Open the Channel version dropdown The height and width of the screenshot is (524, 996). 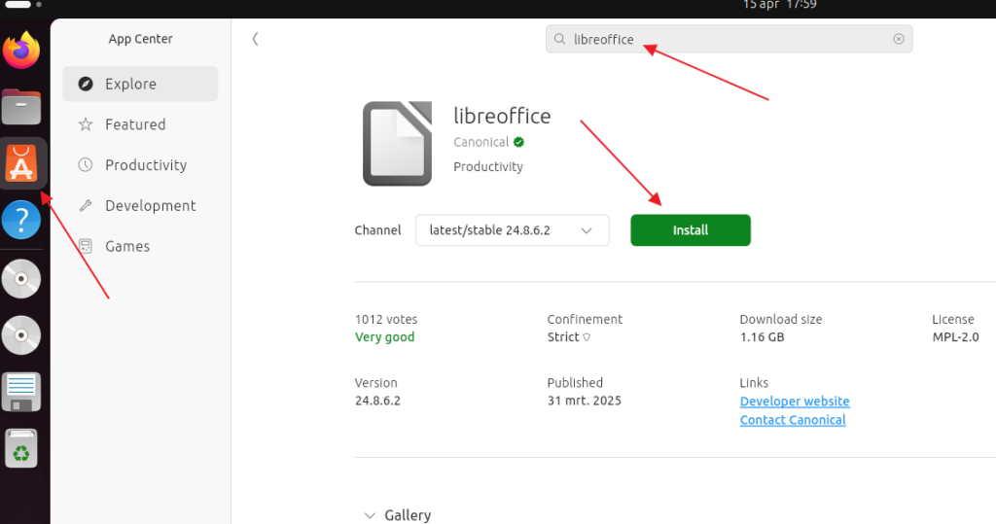coord(512,230)
